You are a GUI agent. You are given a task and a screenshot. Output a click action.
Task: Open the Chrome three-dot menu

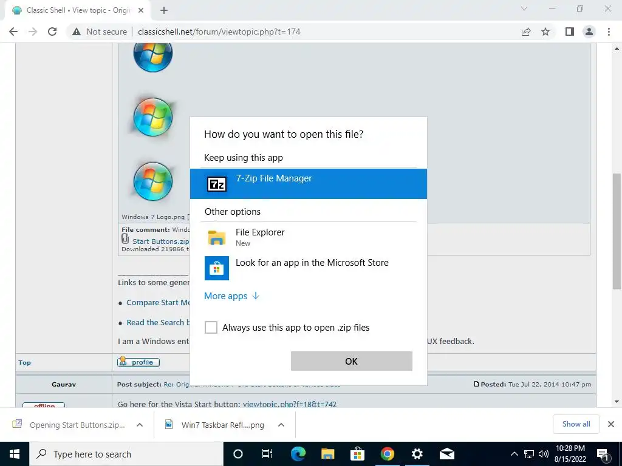click(609, 32)
